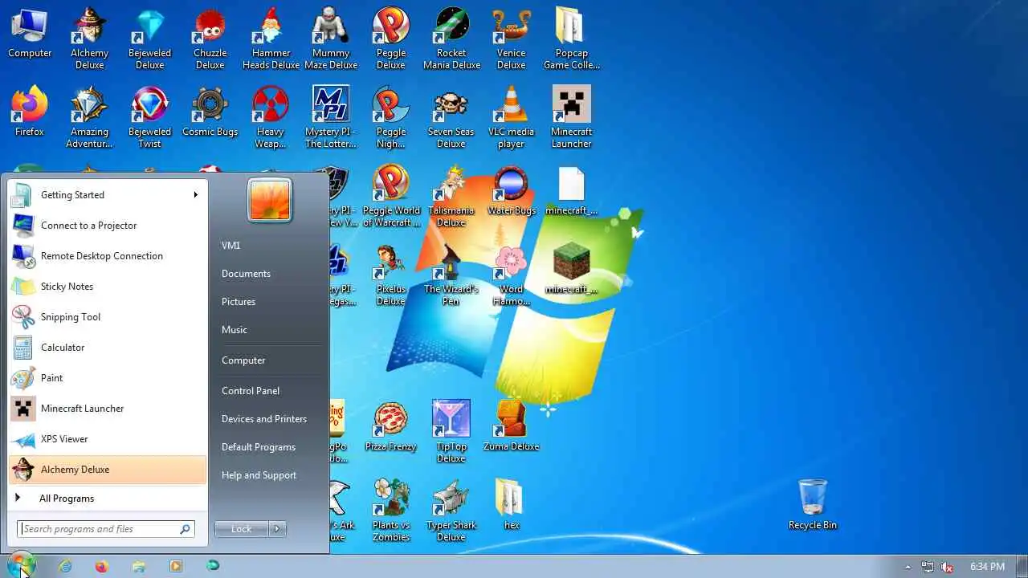Select Heavy Weapon shortcut
Screen dimensions: 1028x578
(x=271, y=117)
